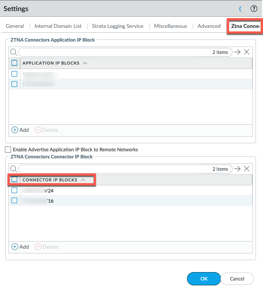Enable Advertise Application IP Block to Remote Networks

pos(8,150)
